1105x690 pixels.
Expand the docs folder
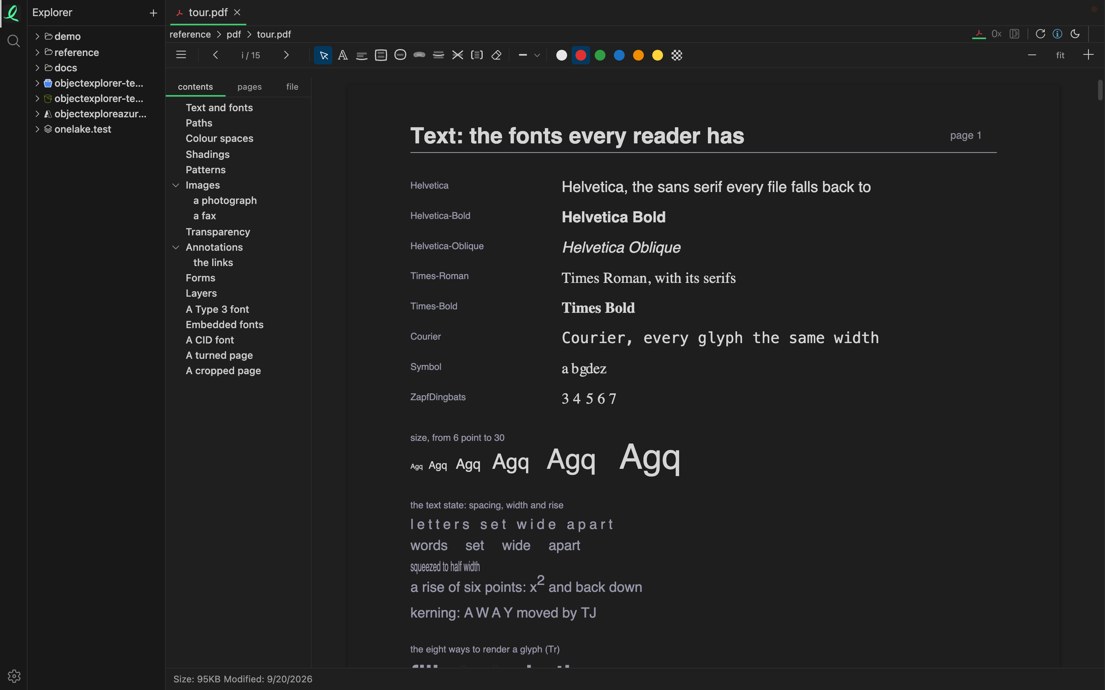point(38,68)
